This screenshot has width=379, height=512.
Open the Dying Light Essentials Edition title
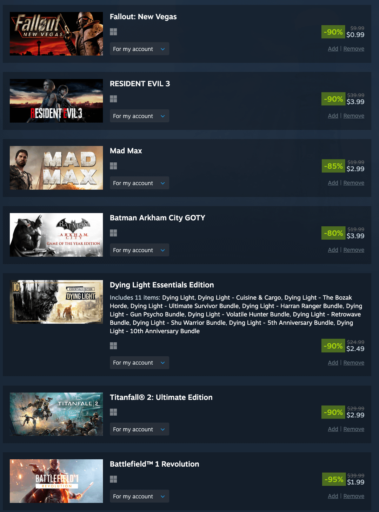(x=162, y=285)
